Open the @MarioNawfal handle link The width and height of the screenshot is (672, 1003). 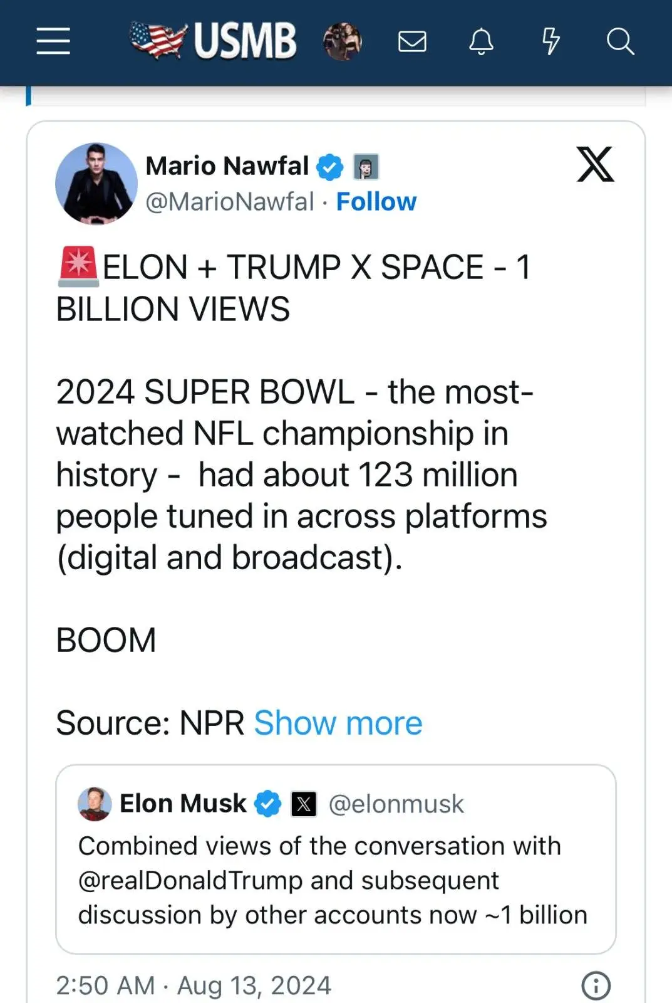pos(229,202)
